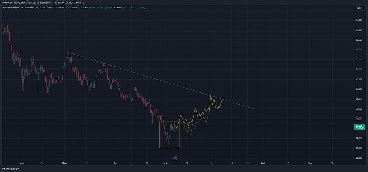Click the Дек label on time axis
This screenshot has height=172, width=368.
pos(310,163)
